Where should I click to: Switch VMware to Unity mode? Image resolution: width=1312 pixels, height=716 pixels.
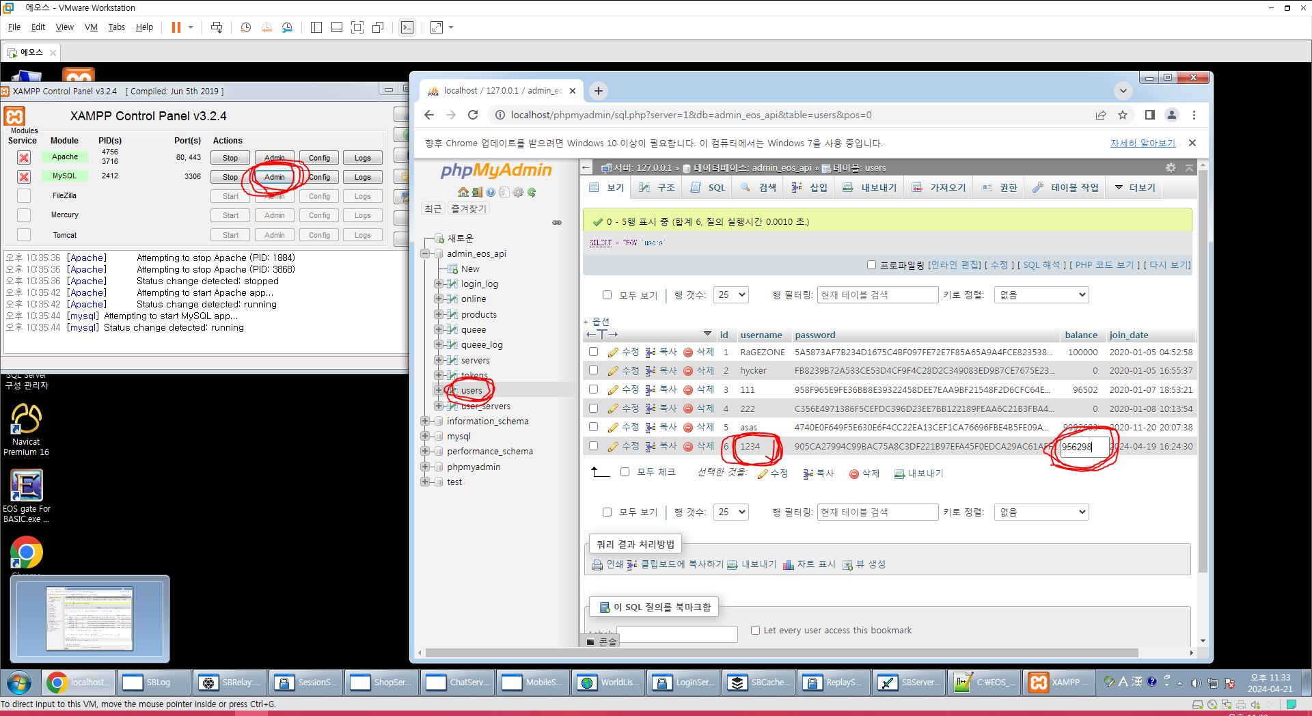[x=378, y=27]
